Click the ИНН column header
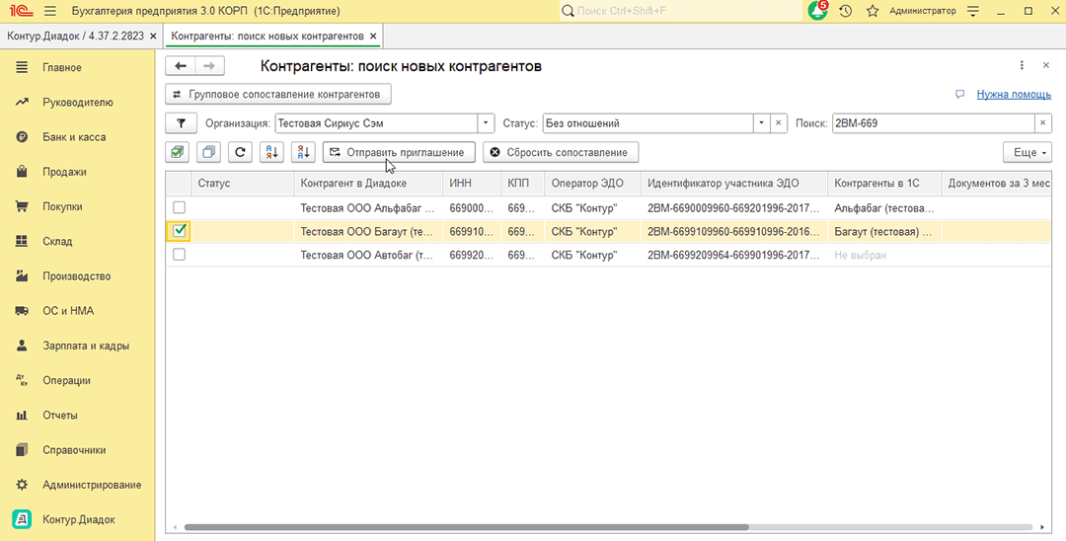 coord(471,184)
